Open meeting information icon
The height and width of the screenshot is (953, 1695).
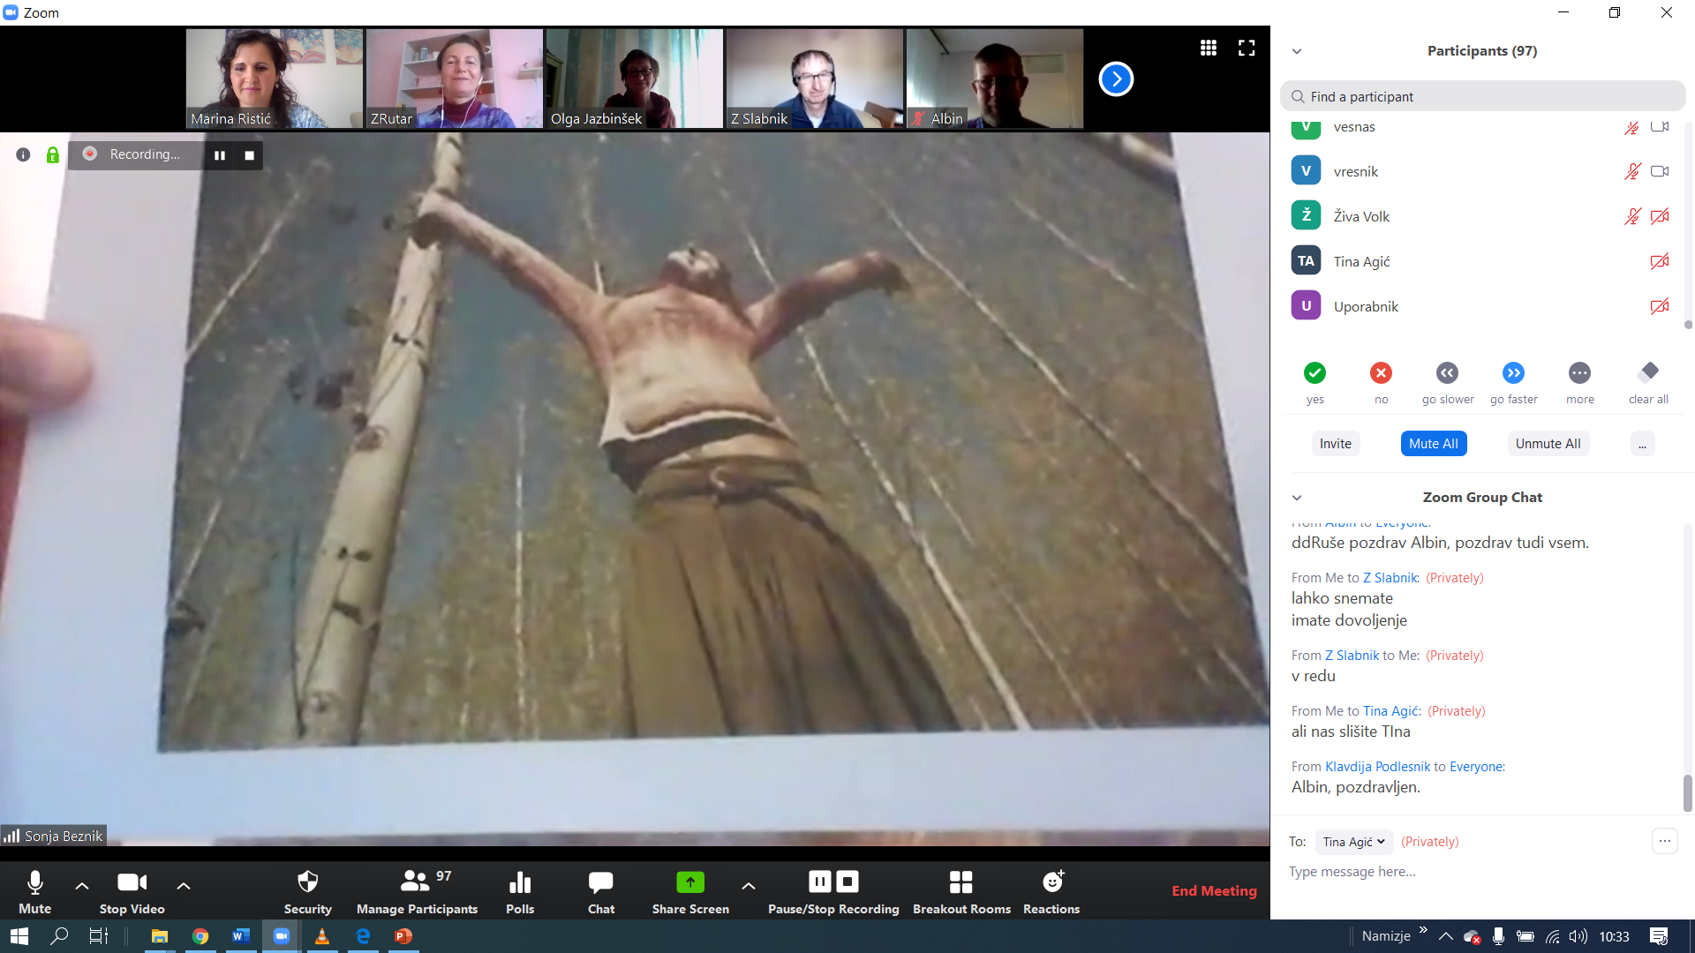[x=23, y=155]
